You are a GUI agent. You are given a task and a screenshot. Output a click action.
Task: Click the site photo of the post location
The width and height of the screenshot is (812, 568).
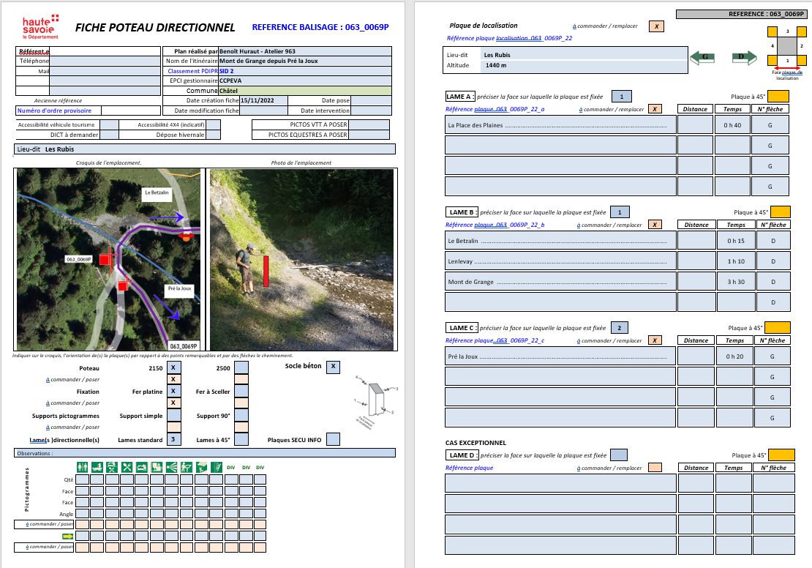click(301, 259)
